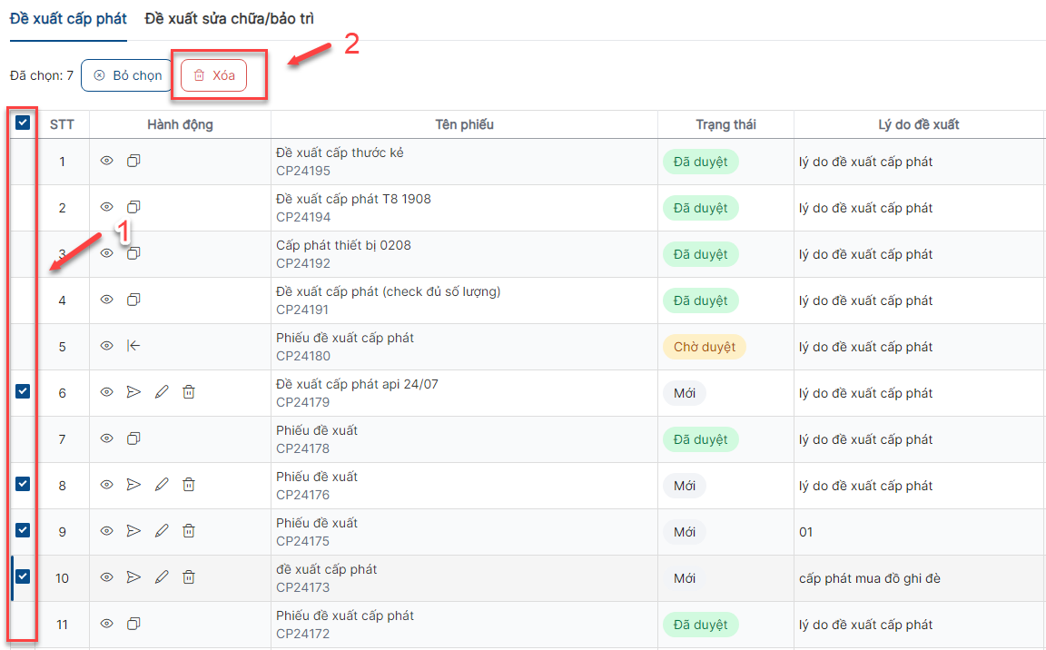View the CP24178 request details
The width and height of the screenshot is (1046, 650).
tap(107, 438)
